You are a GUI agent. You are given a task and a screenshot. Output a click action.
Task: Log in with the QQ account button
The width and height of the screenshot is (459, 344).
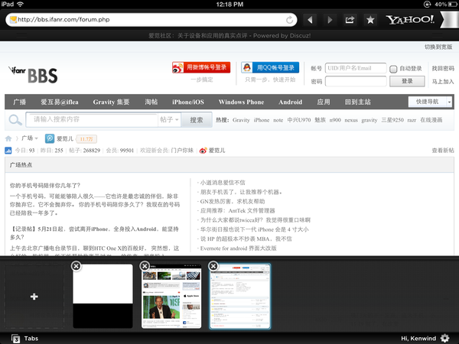point(270,67)
